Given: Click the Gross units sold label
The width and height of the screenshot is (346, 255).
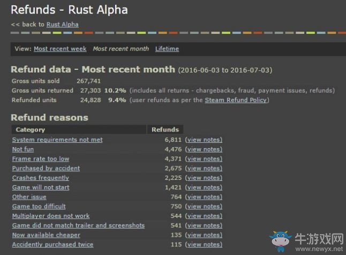Looking at the screenshot, I should pos(35,81).
